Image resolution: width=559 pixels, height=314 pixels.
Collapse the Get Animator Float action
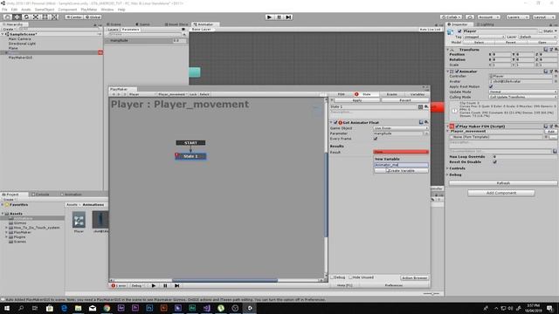click(x=331, y=122)
